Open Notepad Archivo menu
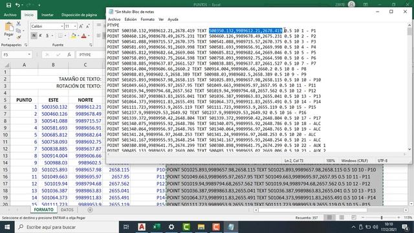 point(114,19)
